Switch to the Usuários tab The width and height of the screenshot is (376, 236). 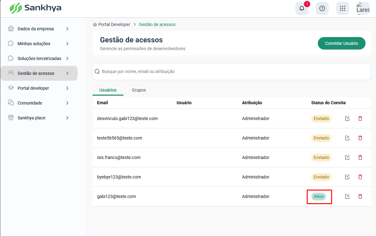[108, 90]
